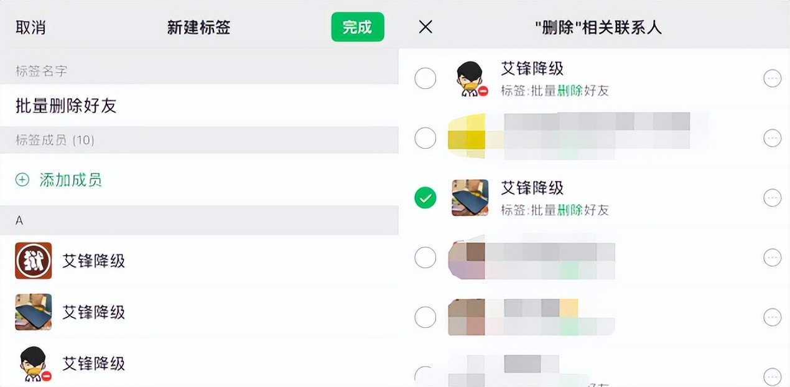Open the red 狱 avatar contact
The width and height of the screenshot is (790, 387).
pos(33,261)
